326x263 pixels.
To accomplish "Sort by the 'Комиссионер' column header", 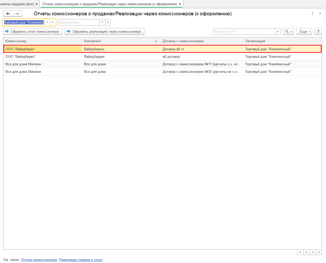I will (x=43, y=41).
